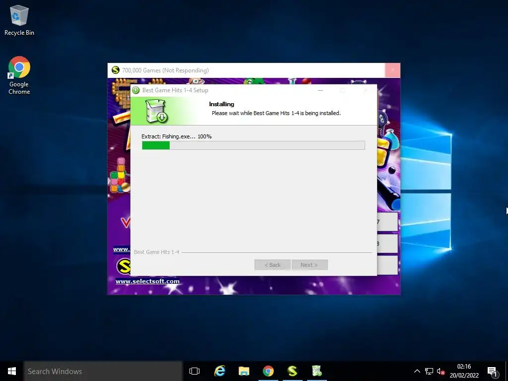Focus the Search Windows box
This screenshot has width=508, height=381.
103,371
